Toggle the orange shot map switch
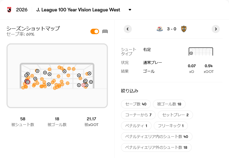This screenshot has height=158, width=229. pyautogui.click(x=95, y=31)
